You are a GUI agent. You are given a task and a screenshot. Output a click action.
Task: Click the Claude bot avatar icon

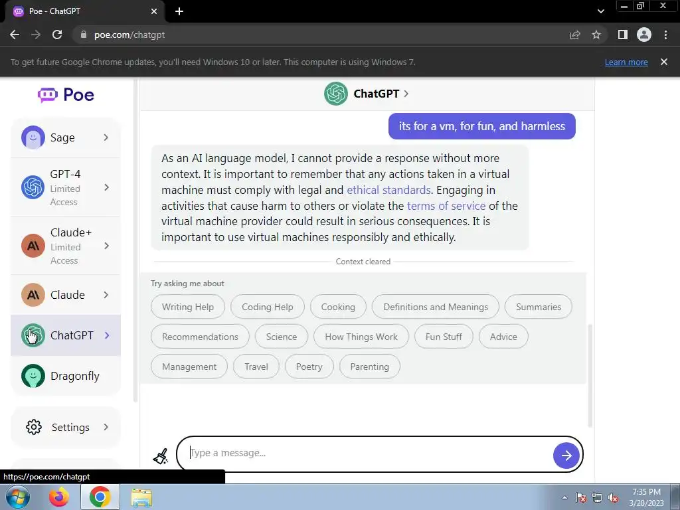pos(33,295)
